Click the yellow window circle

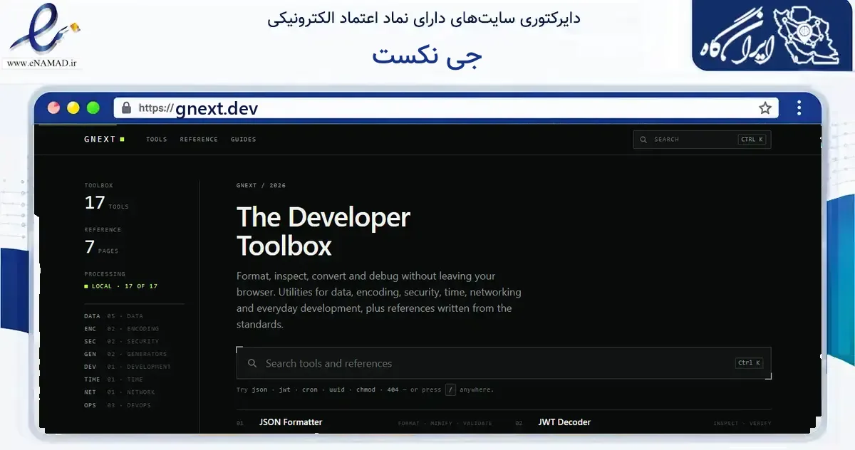73,108
